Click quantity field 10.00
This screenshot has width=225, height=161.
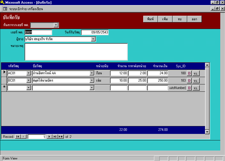119,80
